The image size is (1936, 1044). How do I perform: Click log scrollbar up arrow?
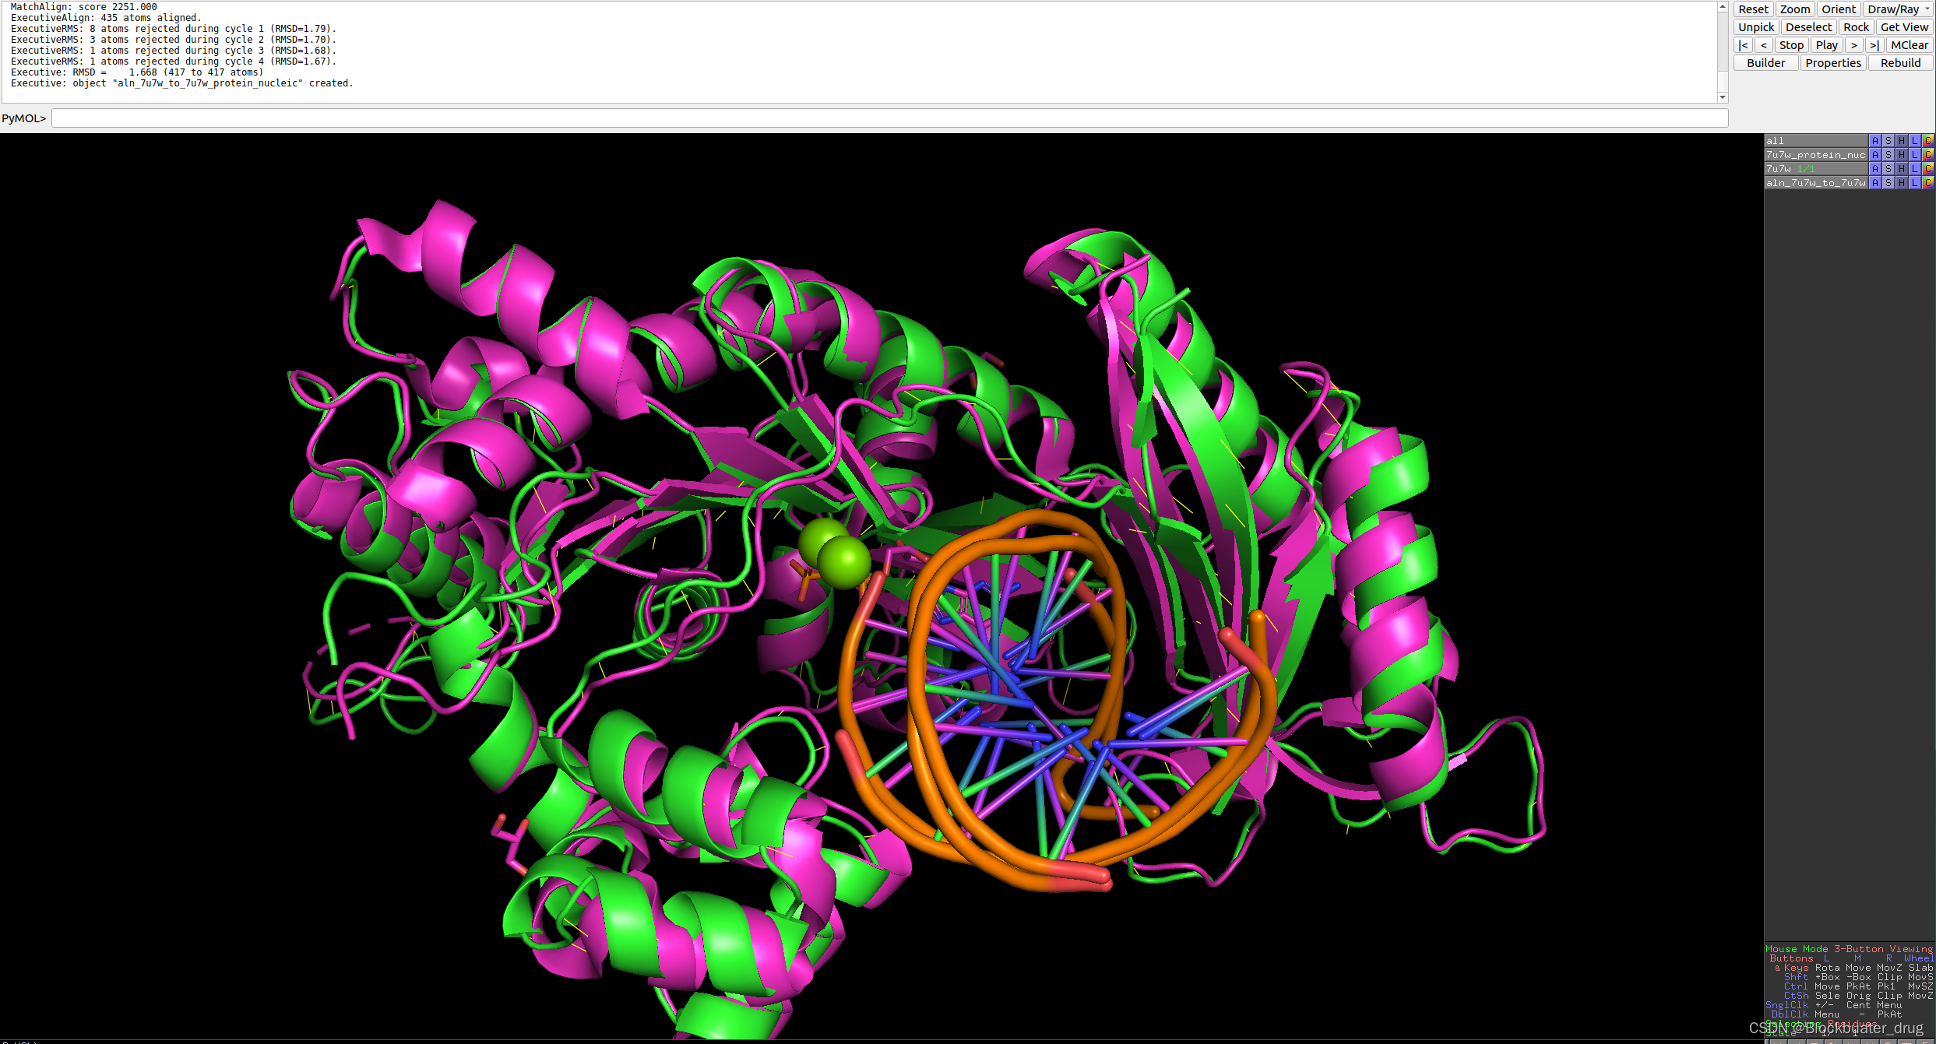pos(1723,6)
